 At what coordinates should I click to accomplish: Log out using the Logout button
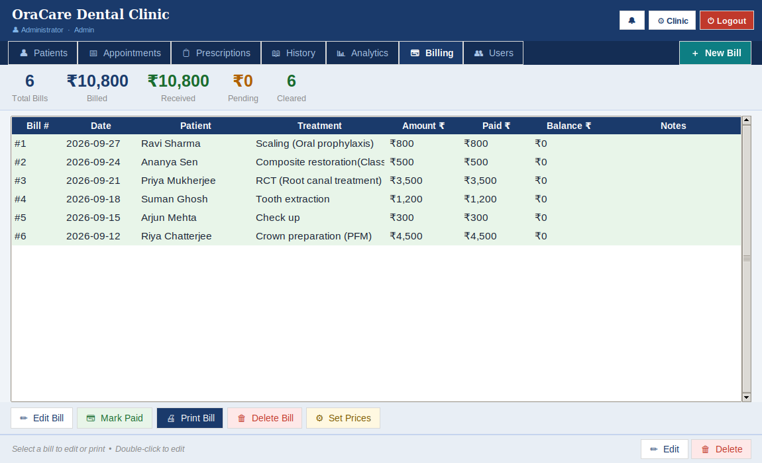click(726, 21)
